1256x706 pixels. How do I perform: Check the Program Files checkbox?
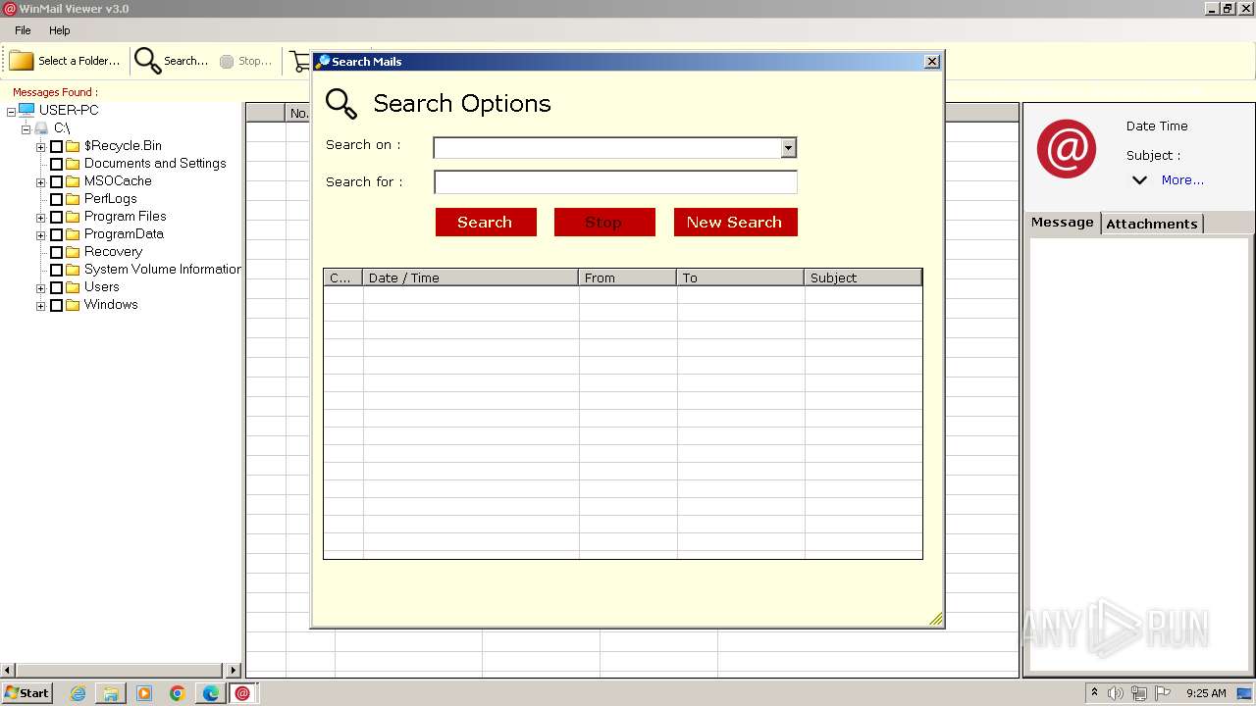(x=56, y=217)
